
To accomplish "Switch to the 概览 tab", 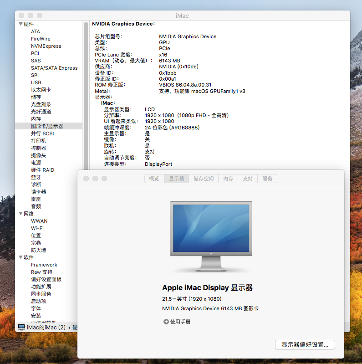I will point(154,179).
